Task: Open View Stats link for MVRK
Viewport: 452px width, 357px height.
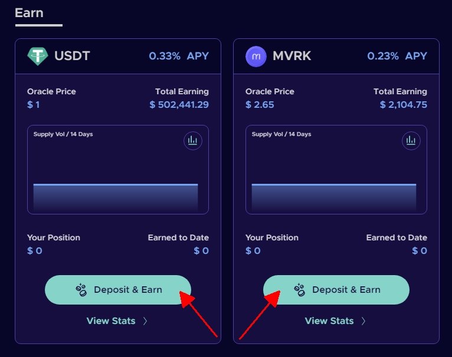Action: tap(329, 321)
